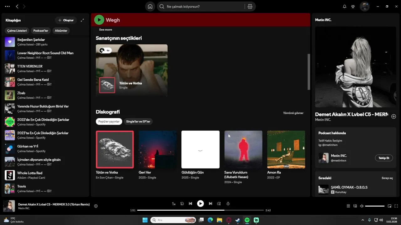
Task: Open the three-dots app menu
Action: click(x=7, y=7)
